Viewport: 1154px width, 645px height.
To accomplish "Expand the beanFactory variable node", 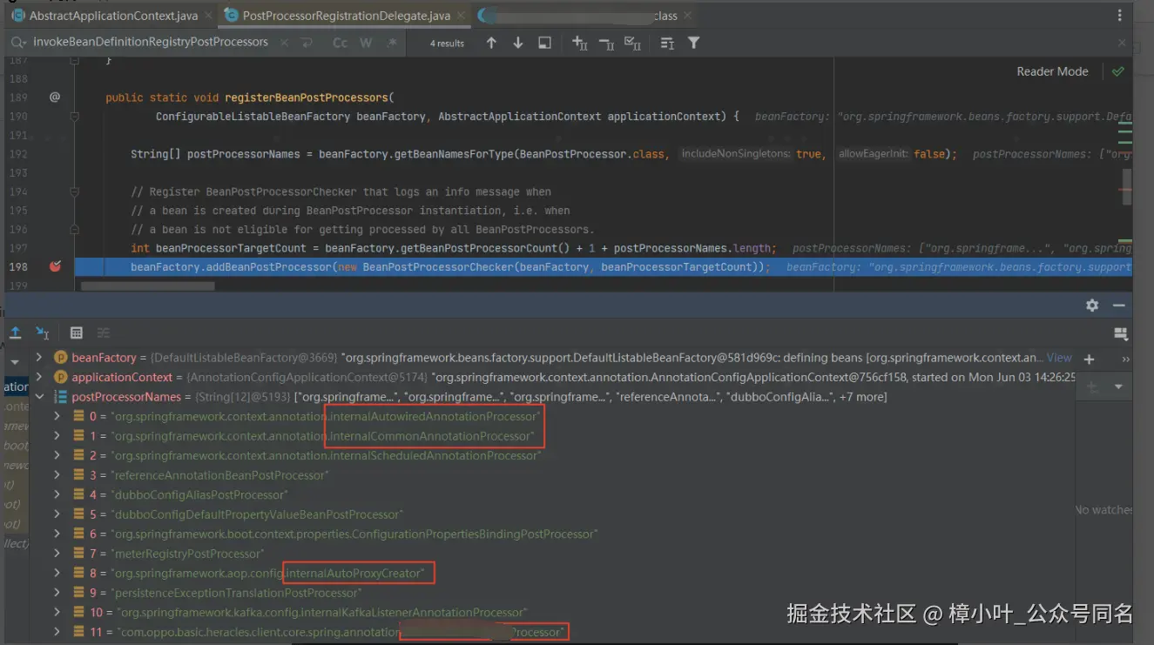I will [38, 358].
